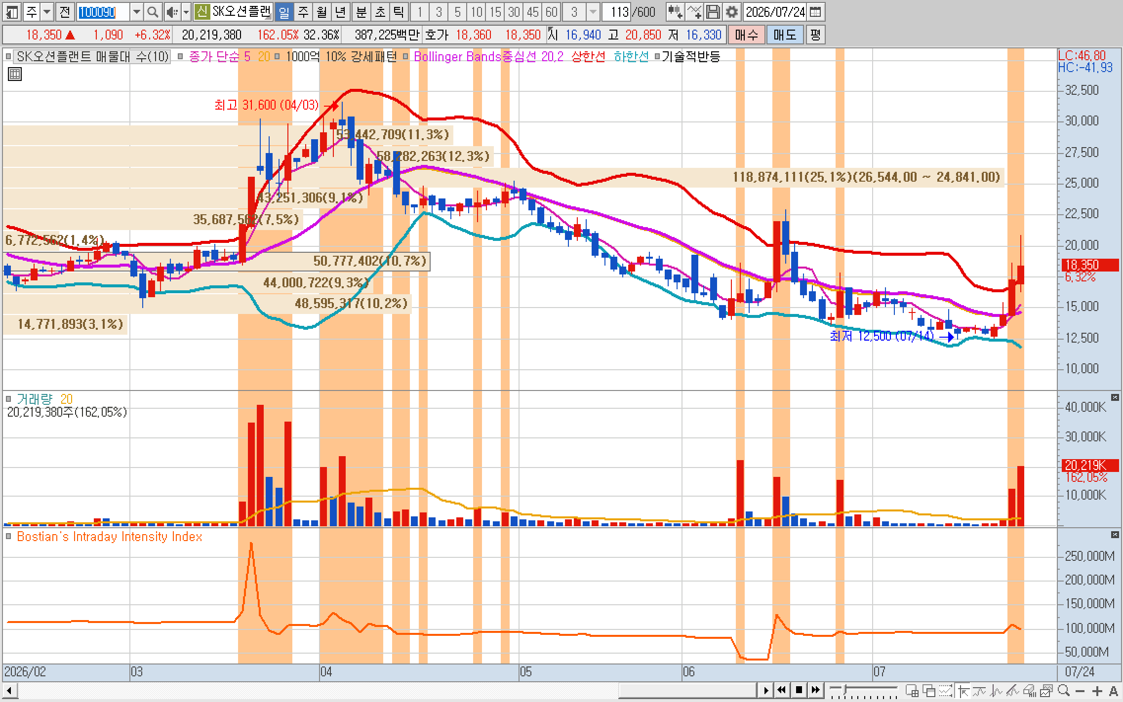Click the 매수 buy button
Viewport: 1123px width, 702px height.
(746, 35)
